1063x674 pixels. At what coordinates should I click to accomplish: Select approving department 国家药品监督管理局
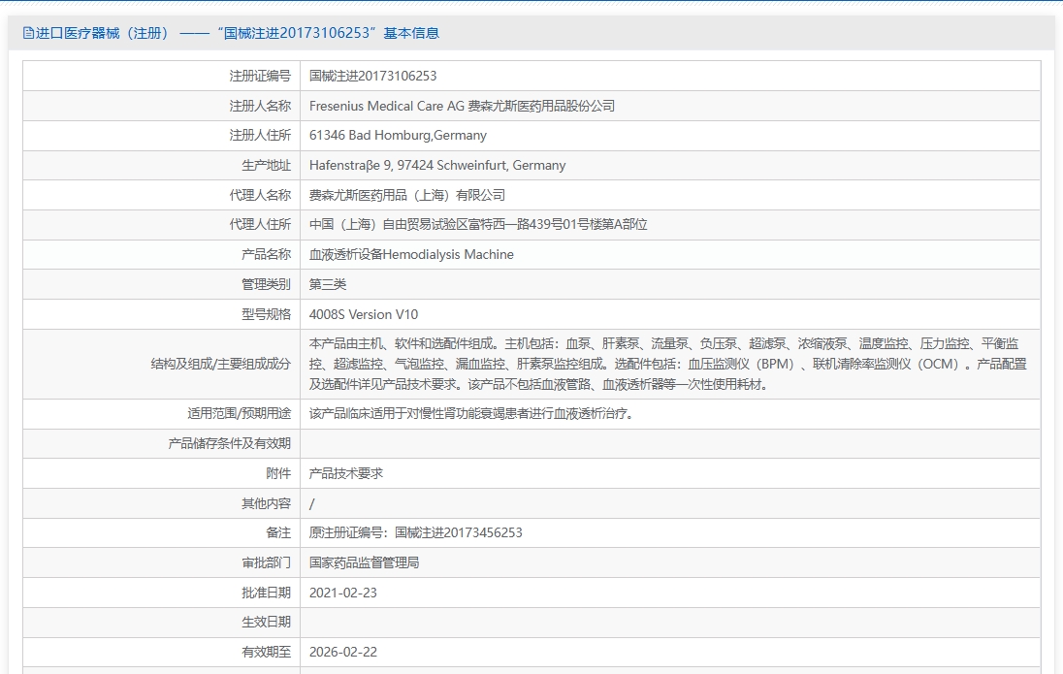pos(364,562)
